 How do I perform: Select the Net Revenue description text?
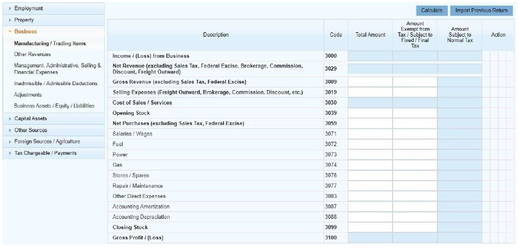[207, 68]
